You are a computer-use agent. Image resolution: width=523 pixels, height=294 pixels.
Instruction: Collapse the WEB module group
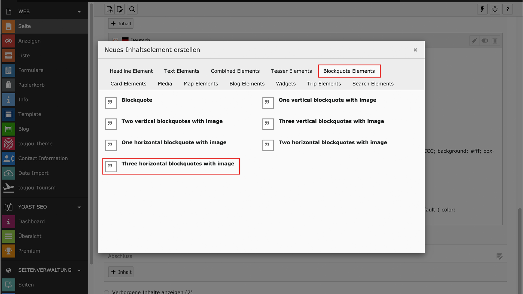79,12
